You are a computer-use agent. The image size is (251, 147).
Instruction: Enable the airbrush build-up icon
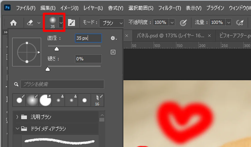point(240,23)
